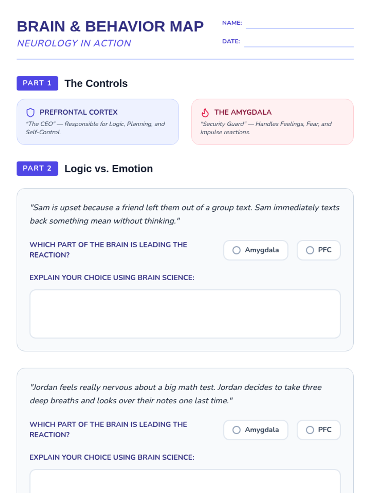Select the Prefrontal Cortex info card

pos(98,122)
